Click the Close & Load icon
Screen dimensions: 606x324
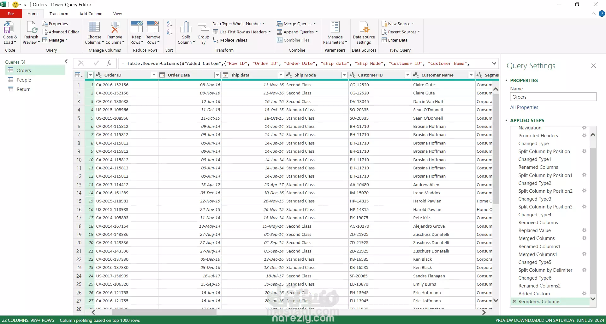[9, 27]
